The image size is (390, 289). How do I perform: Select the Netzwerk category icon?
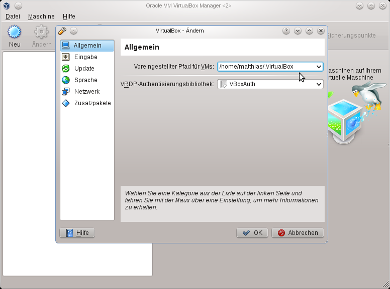pos(66,92)
